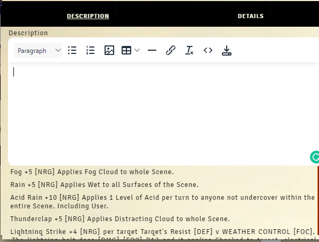Expand the table options arrow

click(137, 50)
